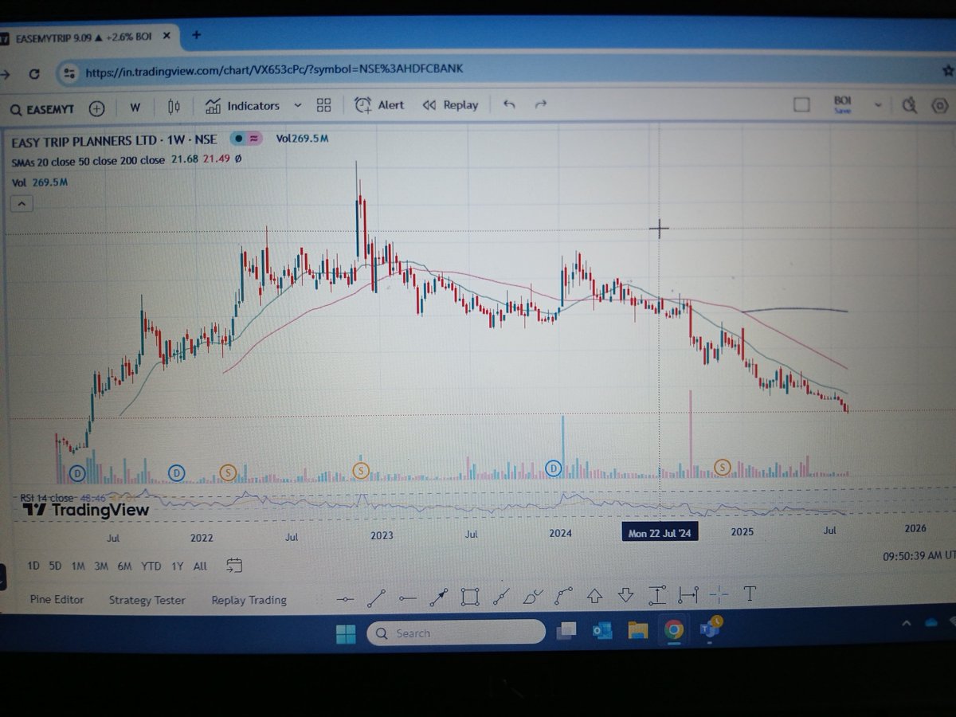
Task: Open the chart layout selection grid
Action: pos(323,105)
